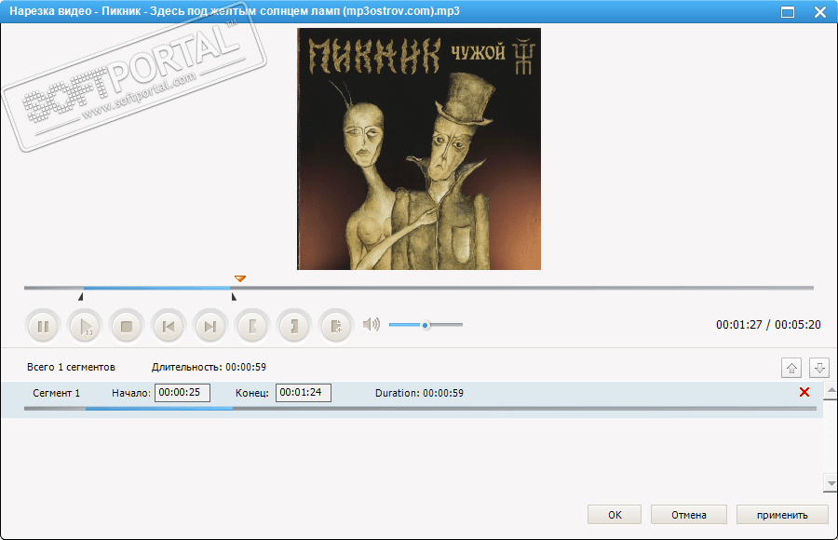Image resolution: width=838 pixels, height=540 pixels.
Task: Click the применить button
Action: [x=782, y=515]
